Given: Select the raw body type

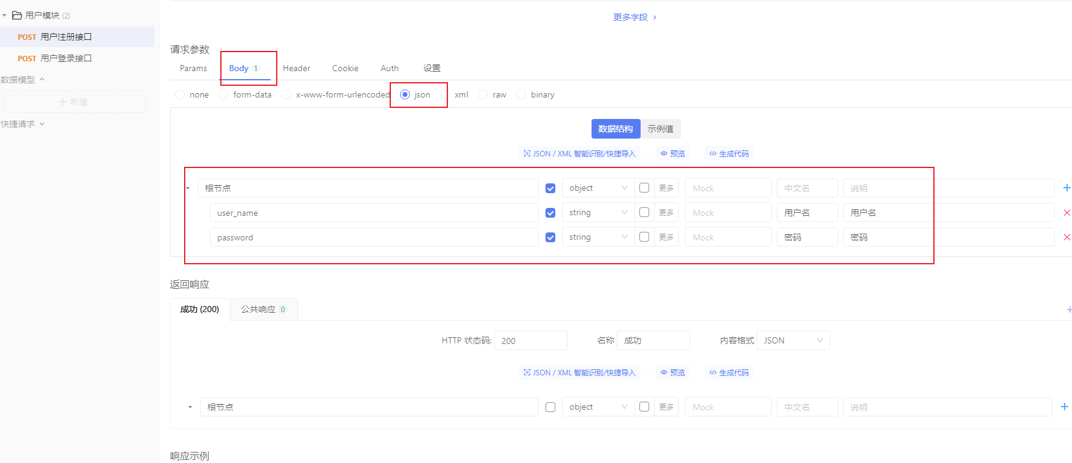Looking at the screenshot, I should point(483,94).
